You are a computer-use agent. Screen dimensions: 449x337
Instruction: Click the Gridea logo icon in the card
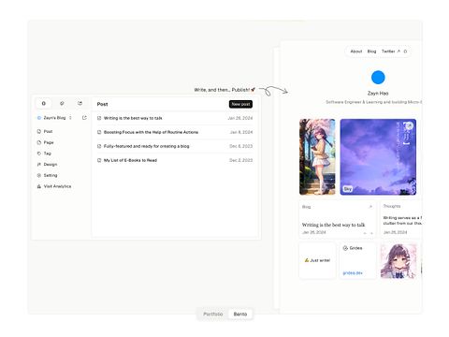point(345,248)
